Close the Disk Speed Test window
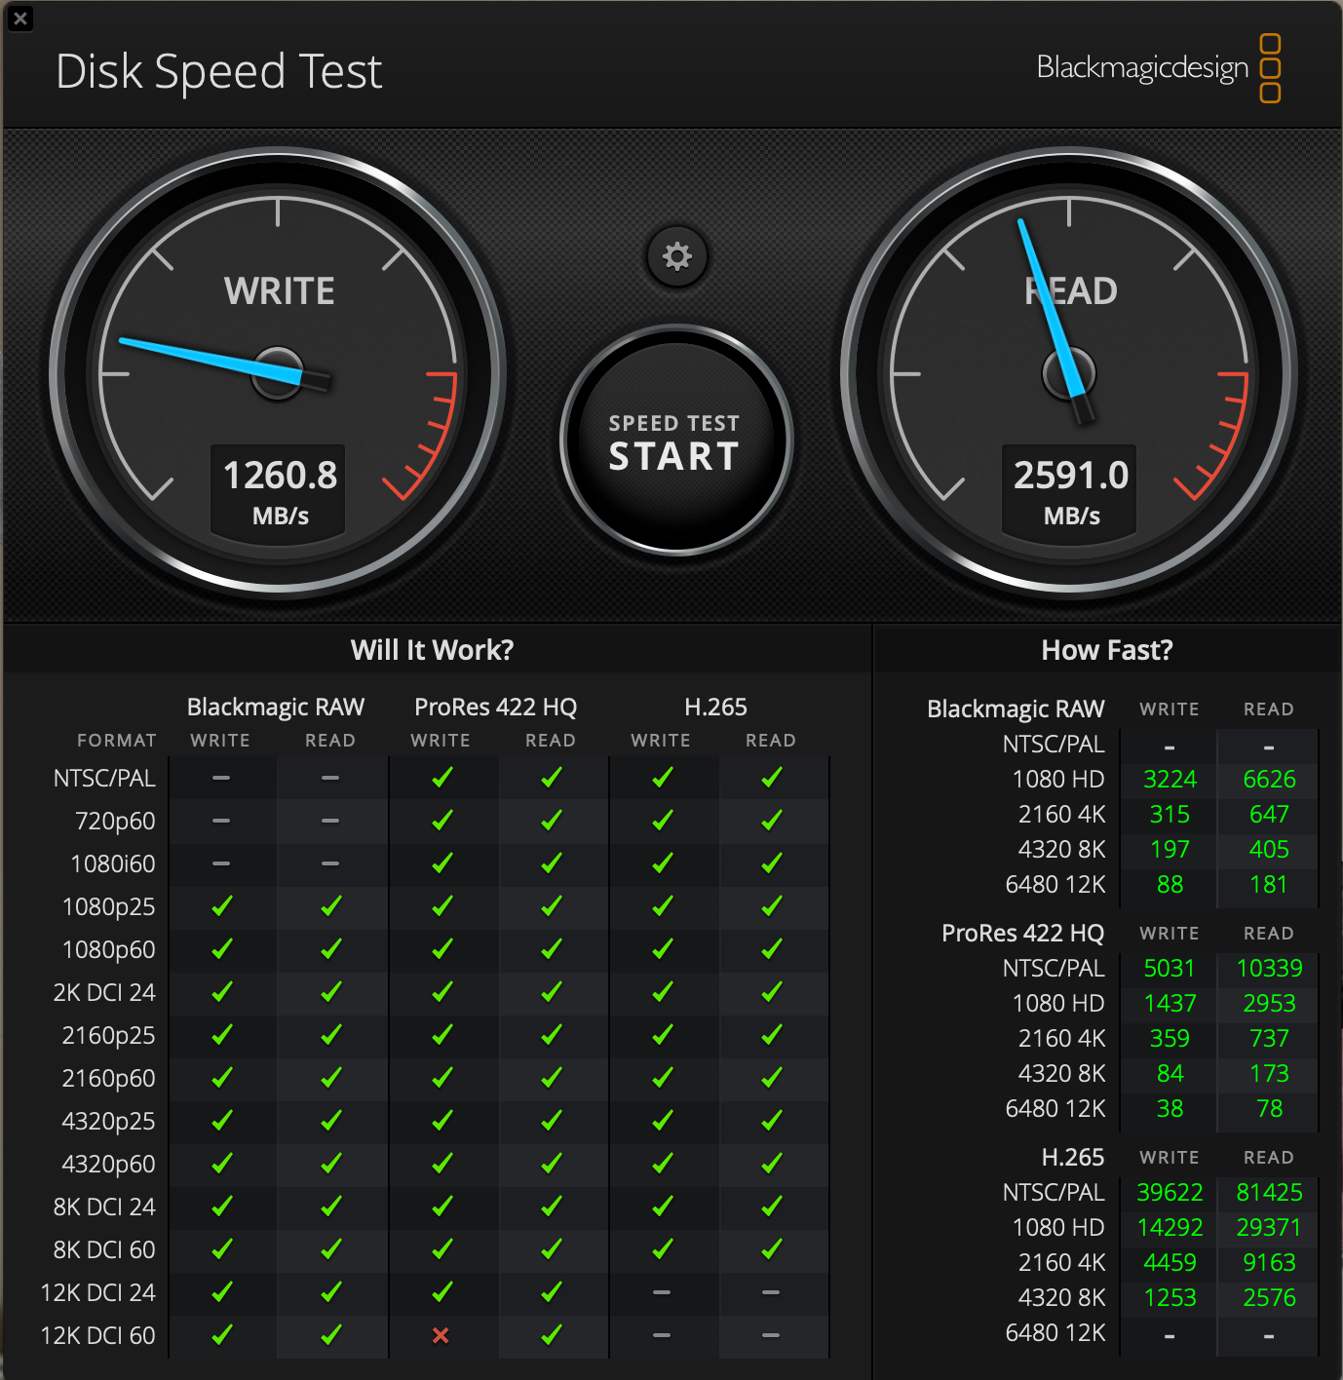Image resolution: width=1343 pixels, height=1380 pixels. coord(20,19)
